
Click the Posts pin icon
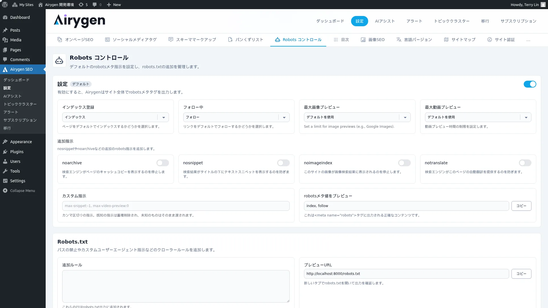pyautogui.click(x=5, y=30)
